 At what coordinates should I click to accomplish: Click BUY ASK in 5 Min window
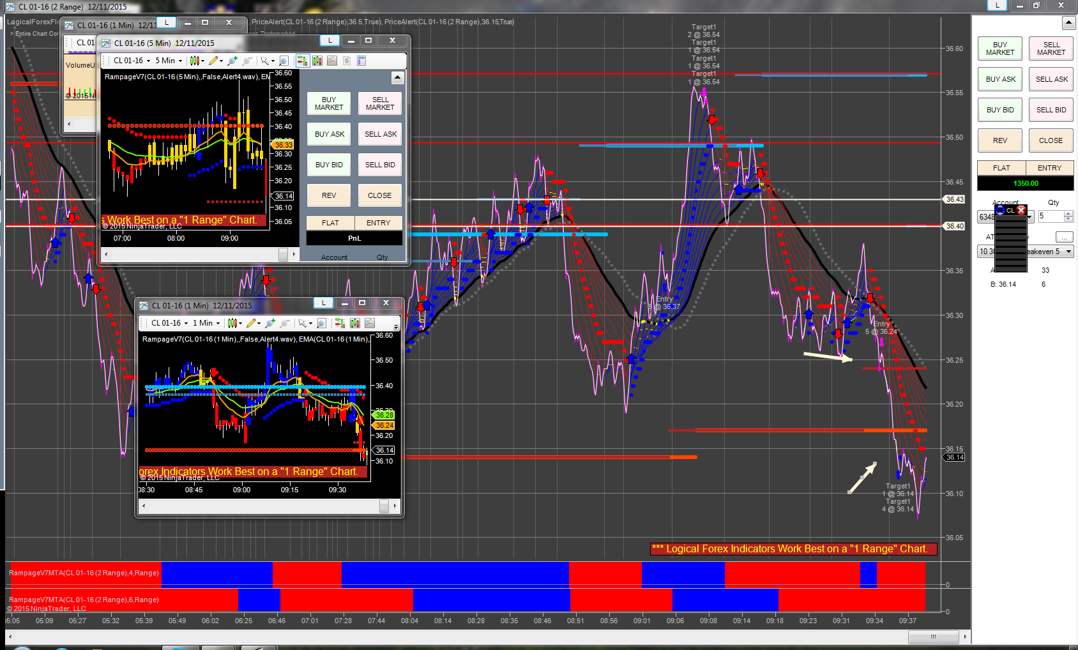click(329, 134)
